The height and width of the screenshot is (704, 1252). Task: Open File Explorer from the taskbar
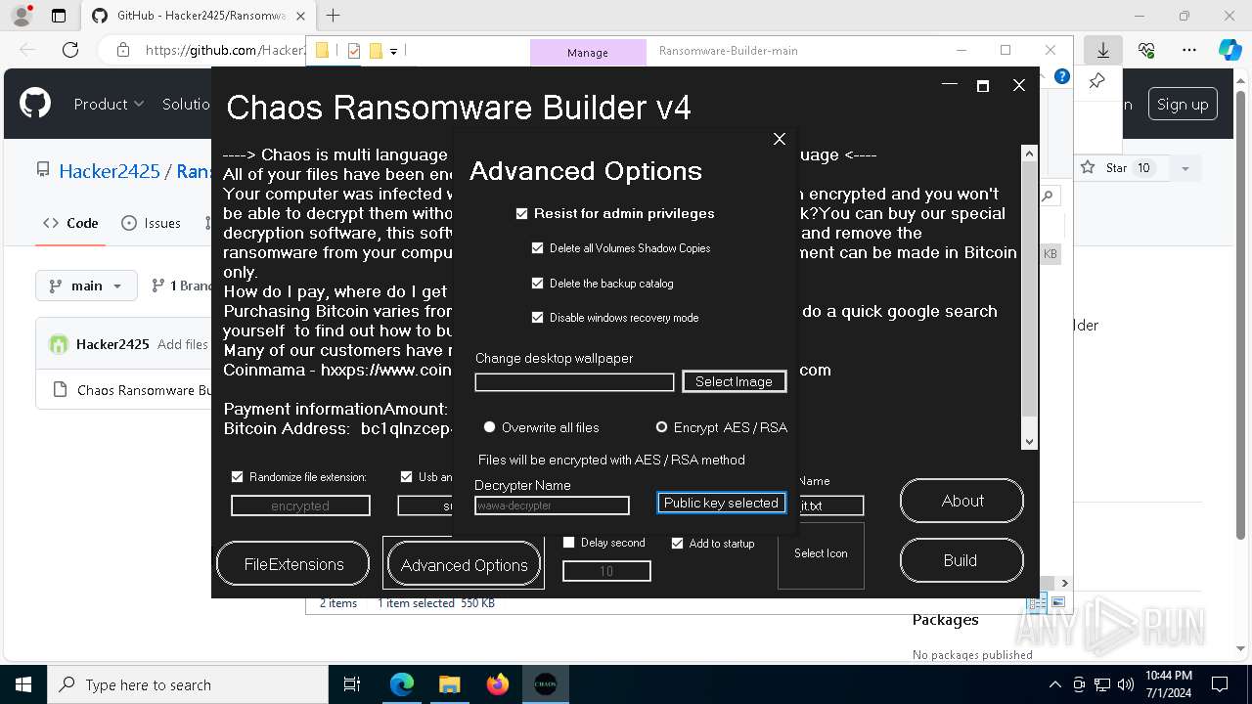coord(449,684)
